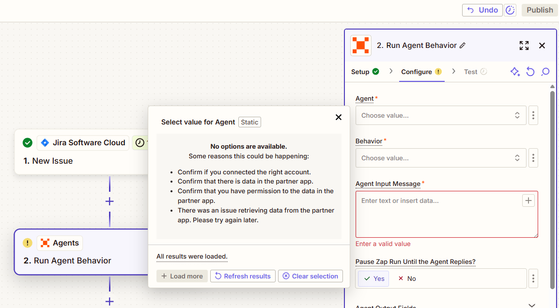The width and height of the screenshot is (559, 308).
Task: Click the AI sparkle icon in panel toolbar
Action: pos(515,72)
